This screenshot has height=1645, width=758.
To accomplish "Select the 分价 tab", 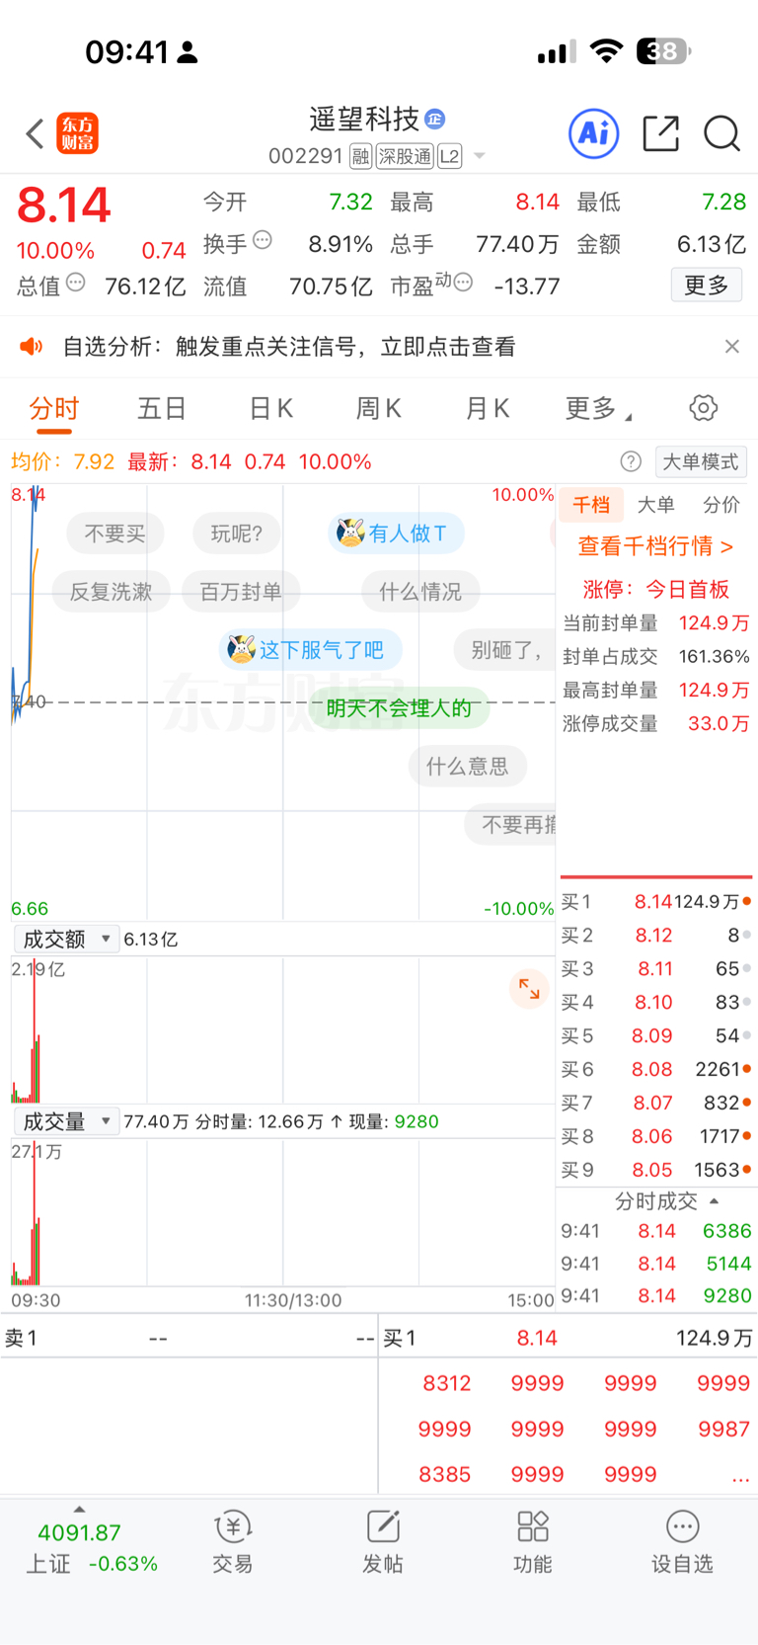I will coord(721,505).
